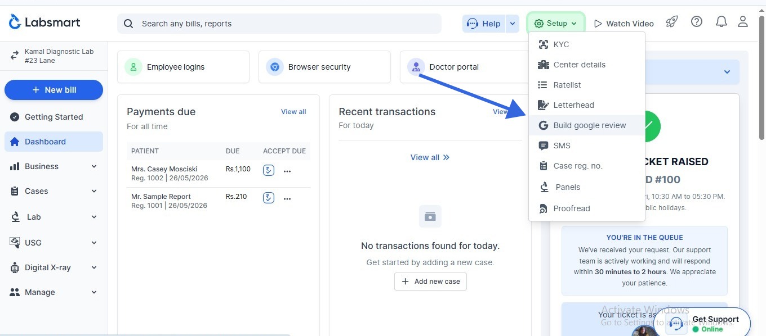Toggle the Setup dropdown menu
Screen dimensions: 766x336
pos(556,24)
